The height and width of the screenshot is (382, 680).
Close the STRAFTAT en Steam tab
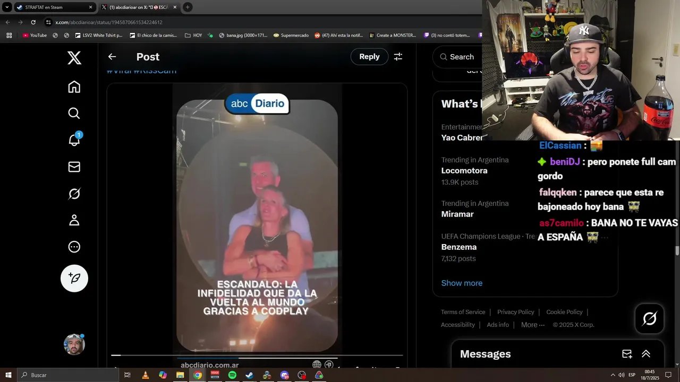point(90,7)
